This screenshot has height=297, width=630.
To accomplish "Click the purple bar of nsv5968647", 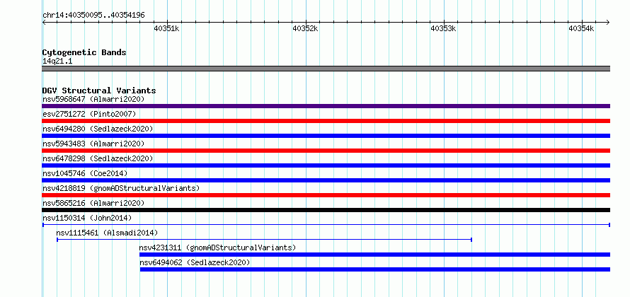I will pyautogui.click(x=326, y=106).
